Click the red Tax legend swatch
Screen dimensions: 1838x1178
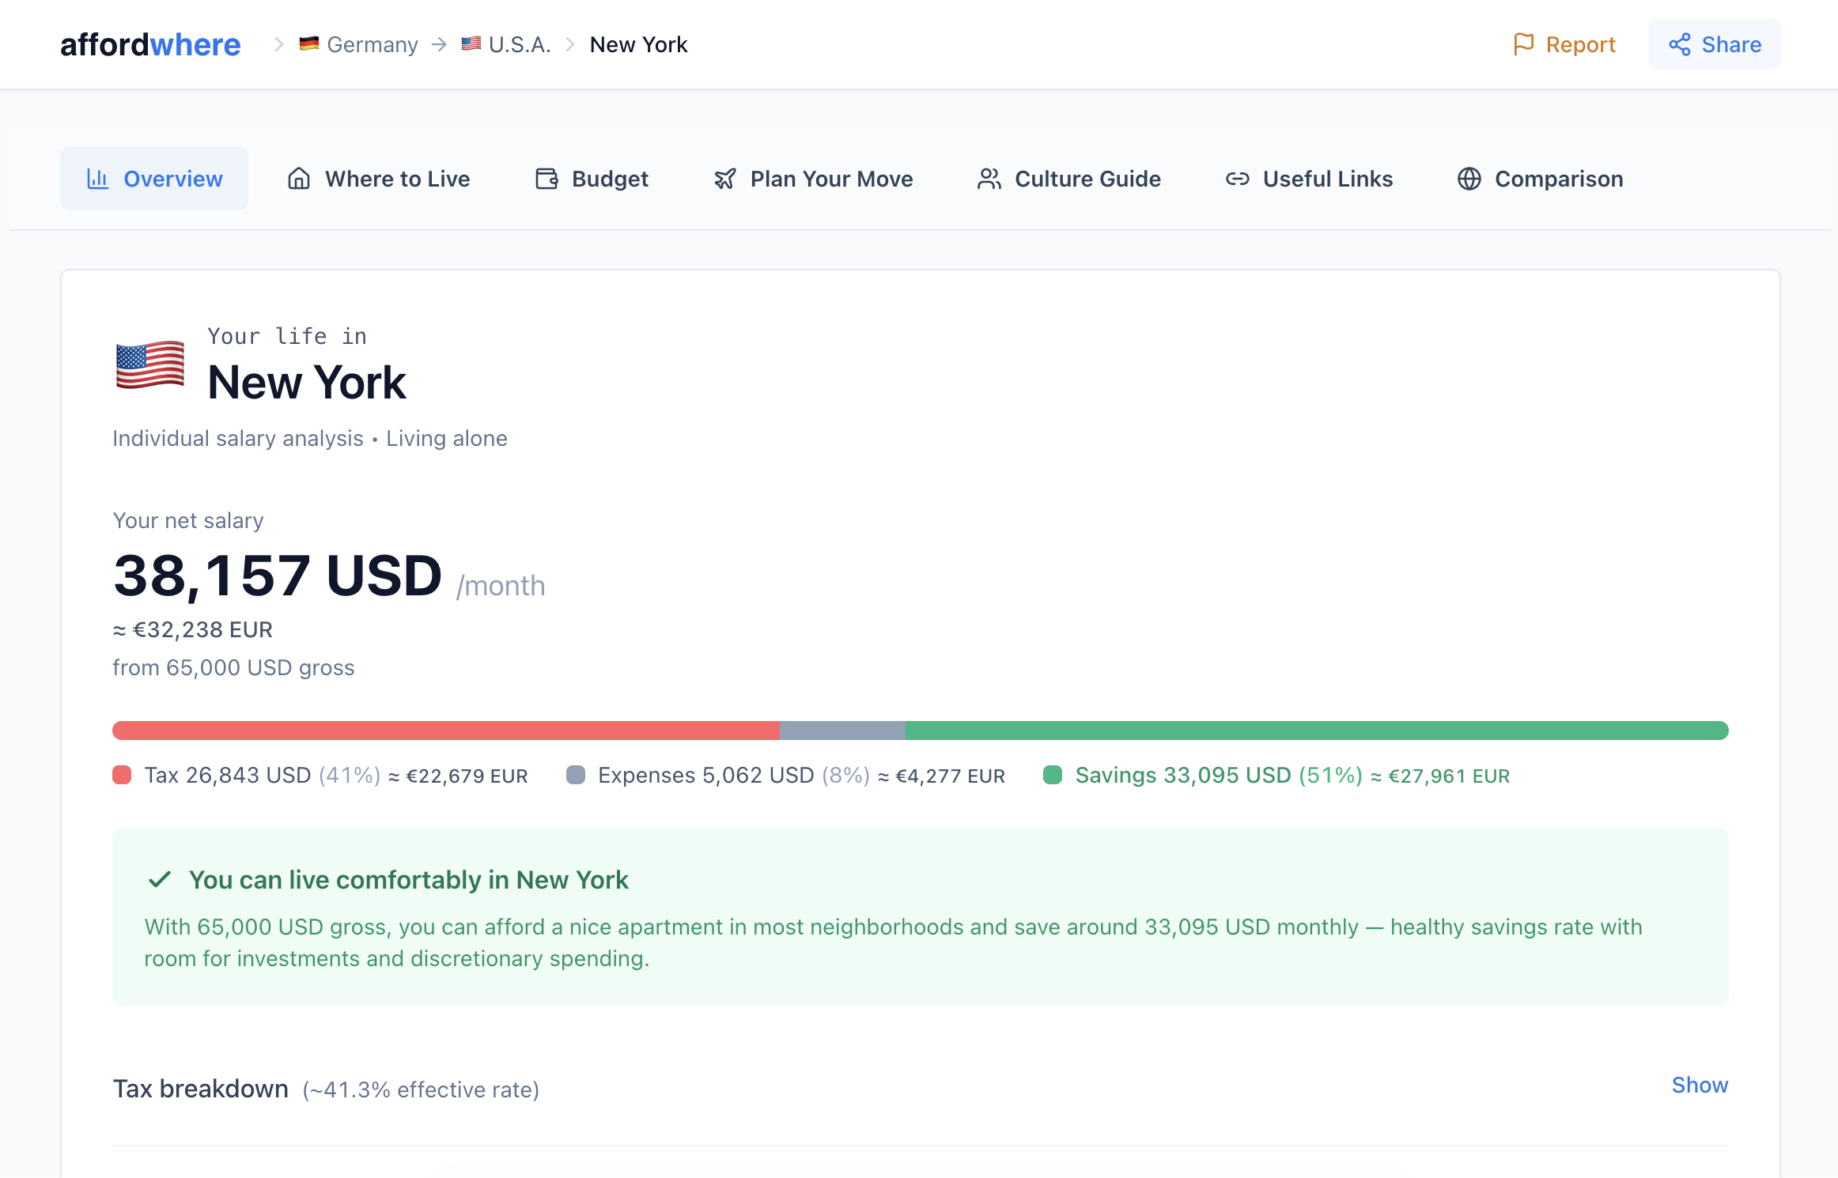click(x=122, y=775)
